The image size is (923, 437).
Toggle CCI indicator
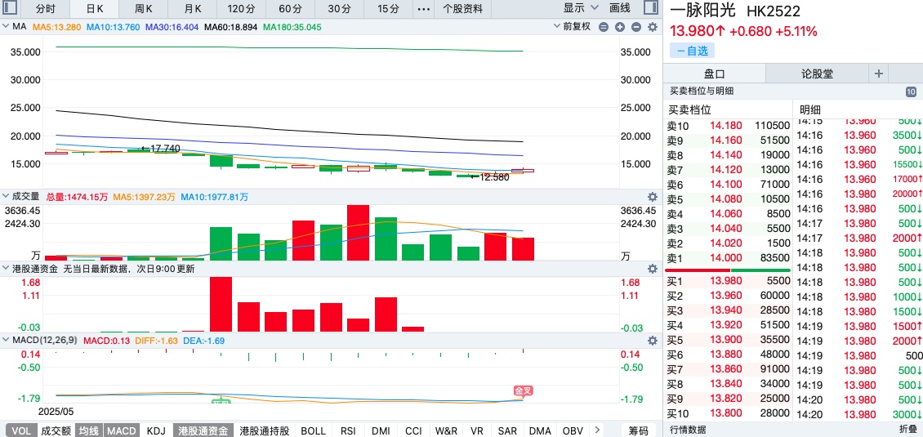[x=414, y=430]
